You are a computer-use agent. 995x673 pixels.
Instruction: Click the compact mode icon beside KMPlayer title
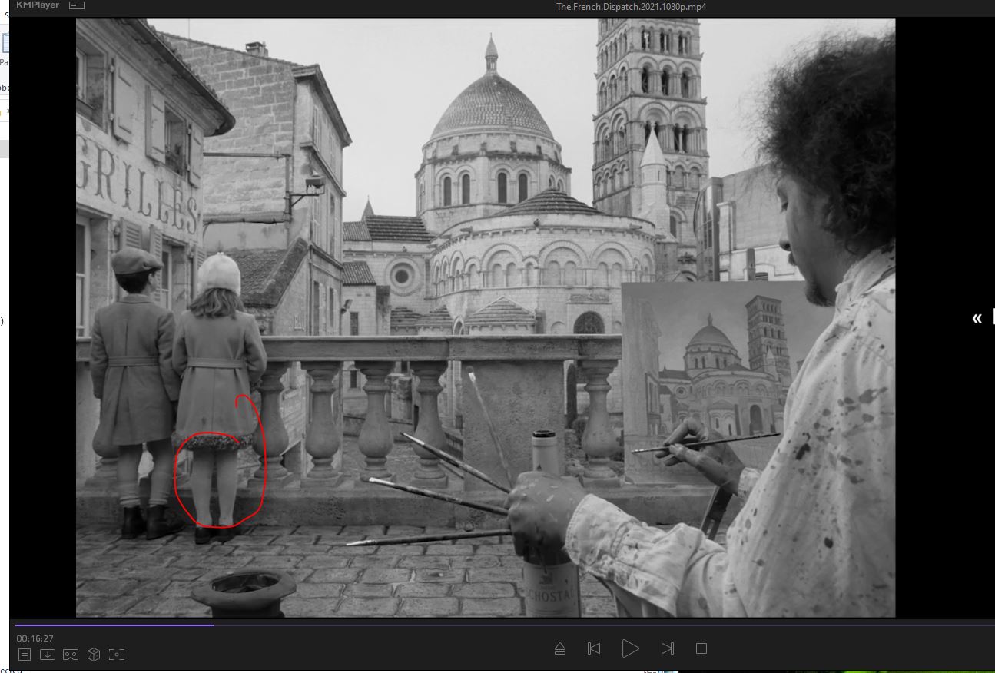pos(76,5)
